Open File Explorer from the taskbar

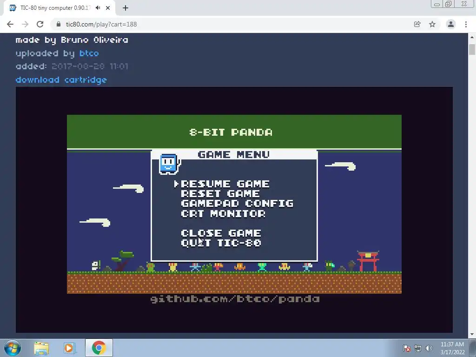41,348
